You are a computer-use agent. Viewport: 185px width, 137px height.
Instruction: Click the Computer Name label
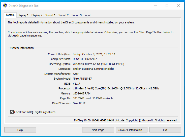(61, 59)
